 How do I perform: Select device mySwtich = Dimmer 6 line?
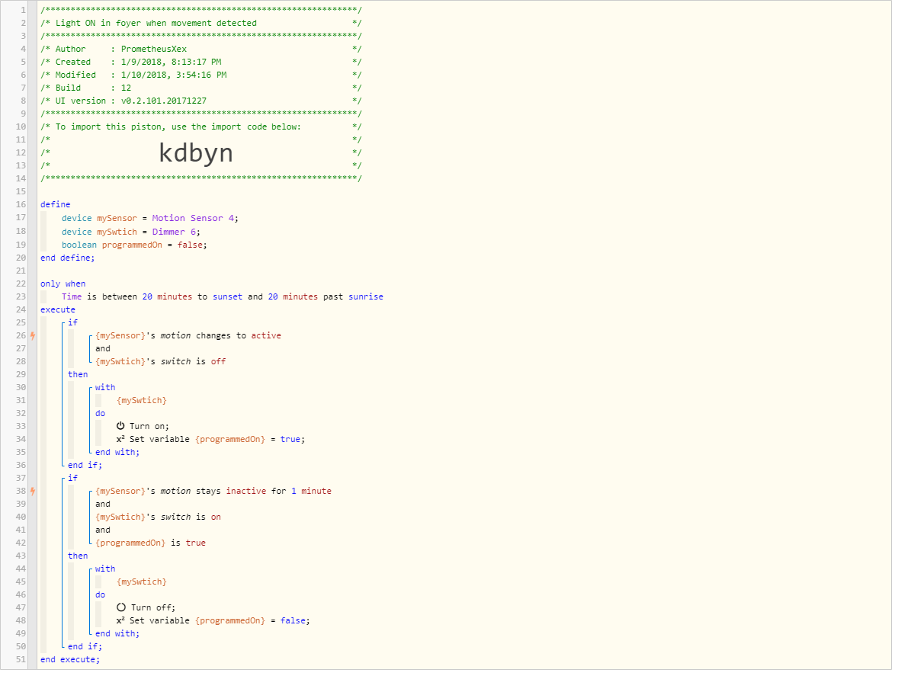[x=131, y=232]
